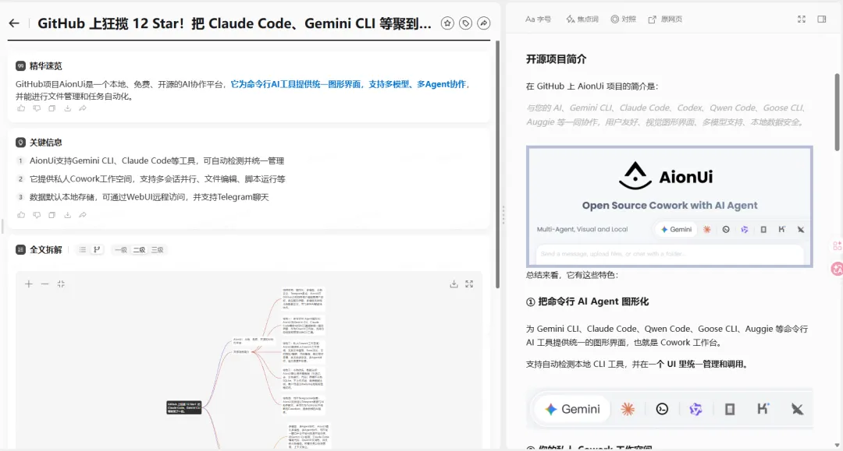Go back using the arrow beside the title

[14, 23]
